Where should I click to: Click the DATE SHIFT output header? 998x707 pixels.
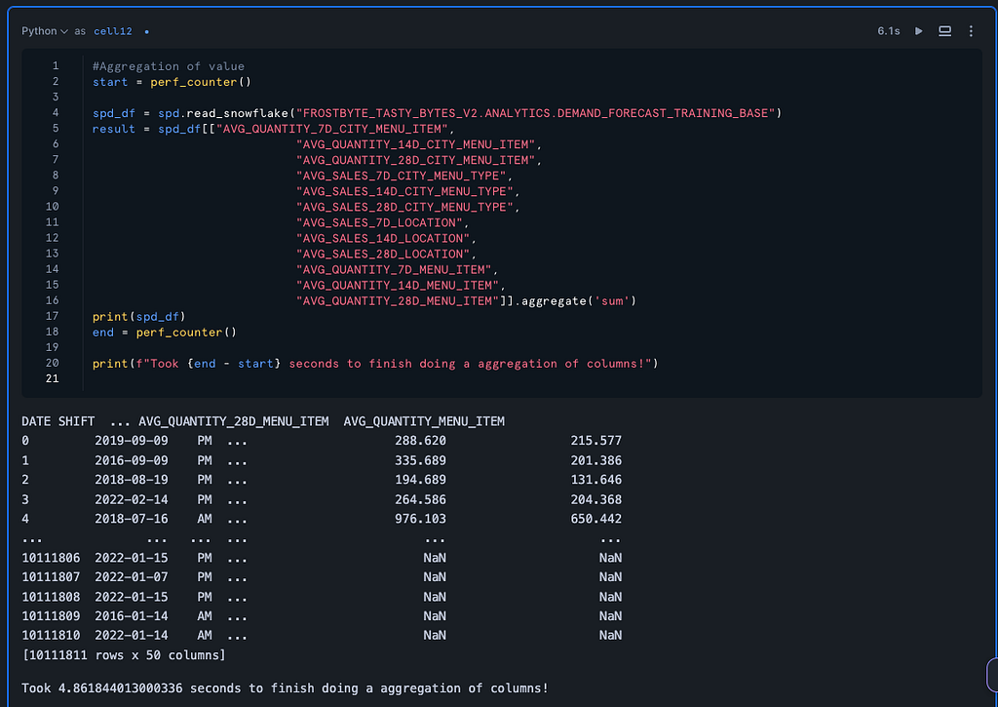tap(58, 421)
